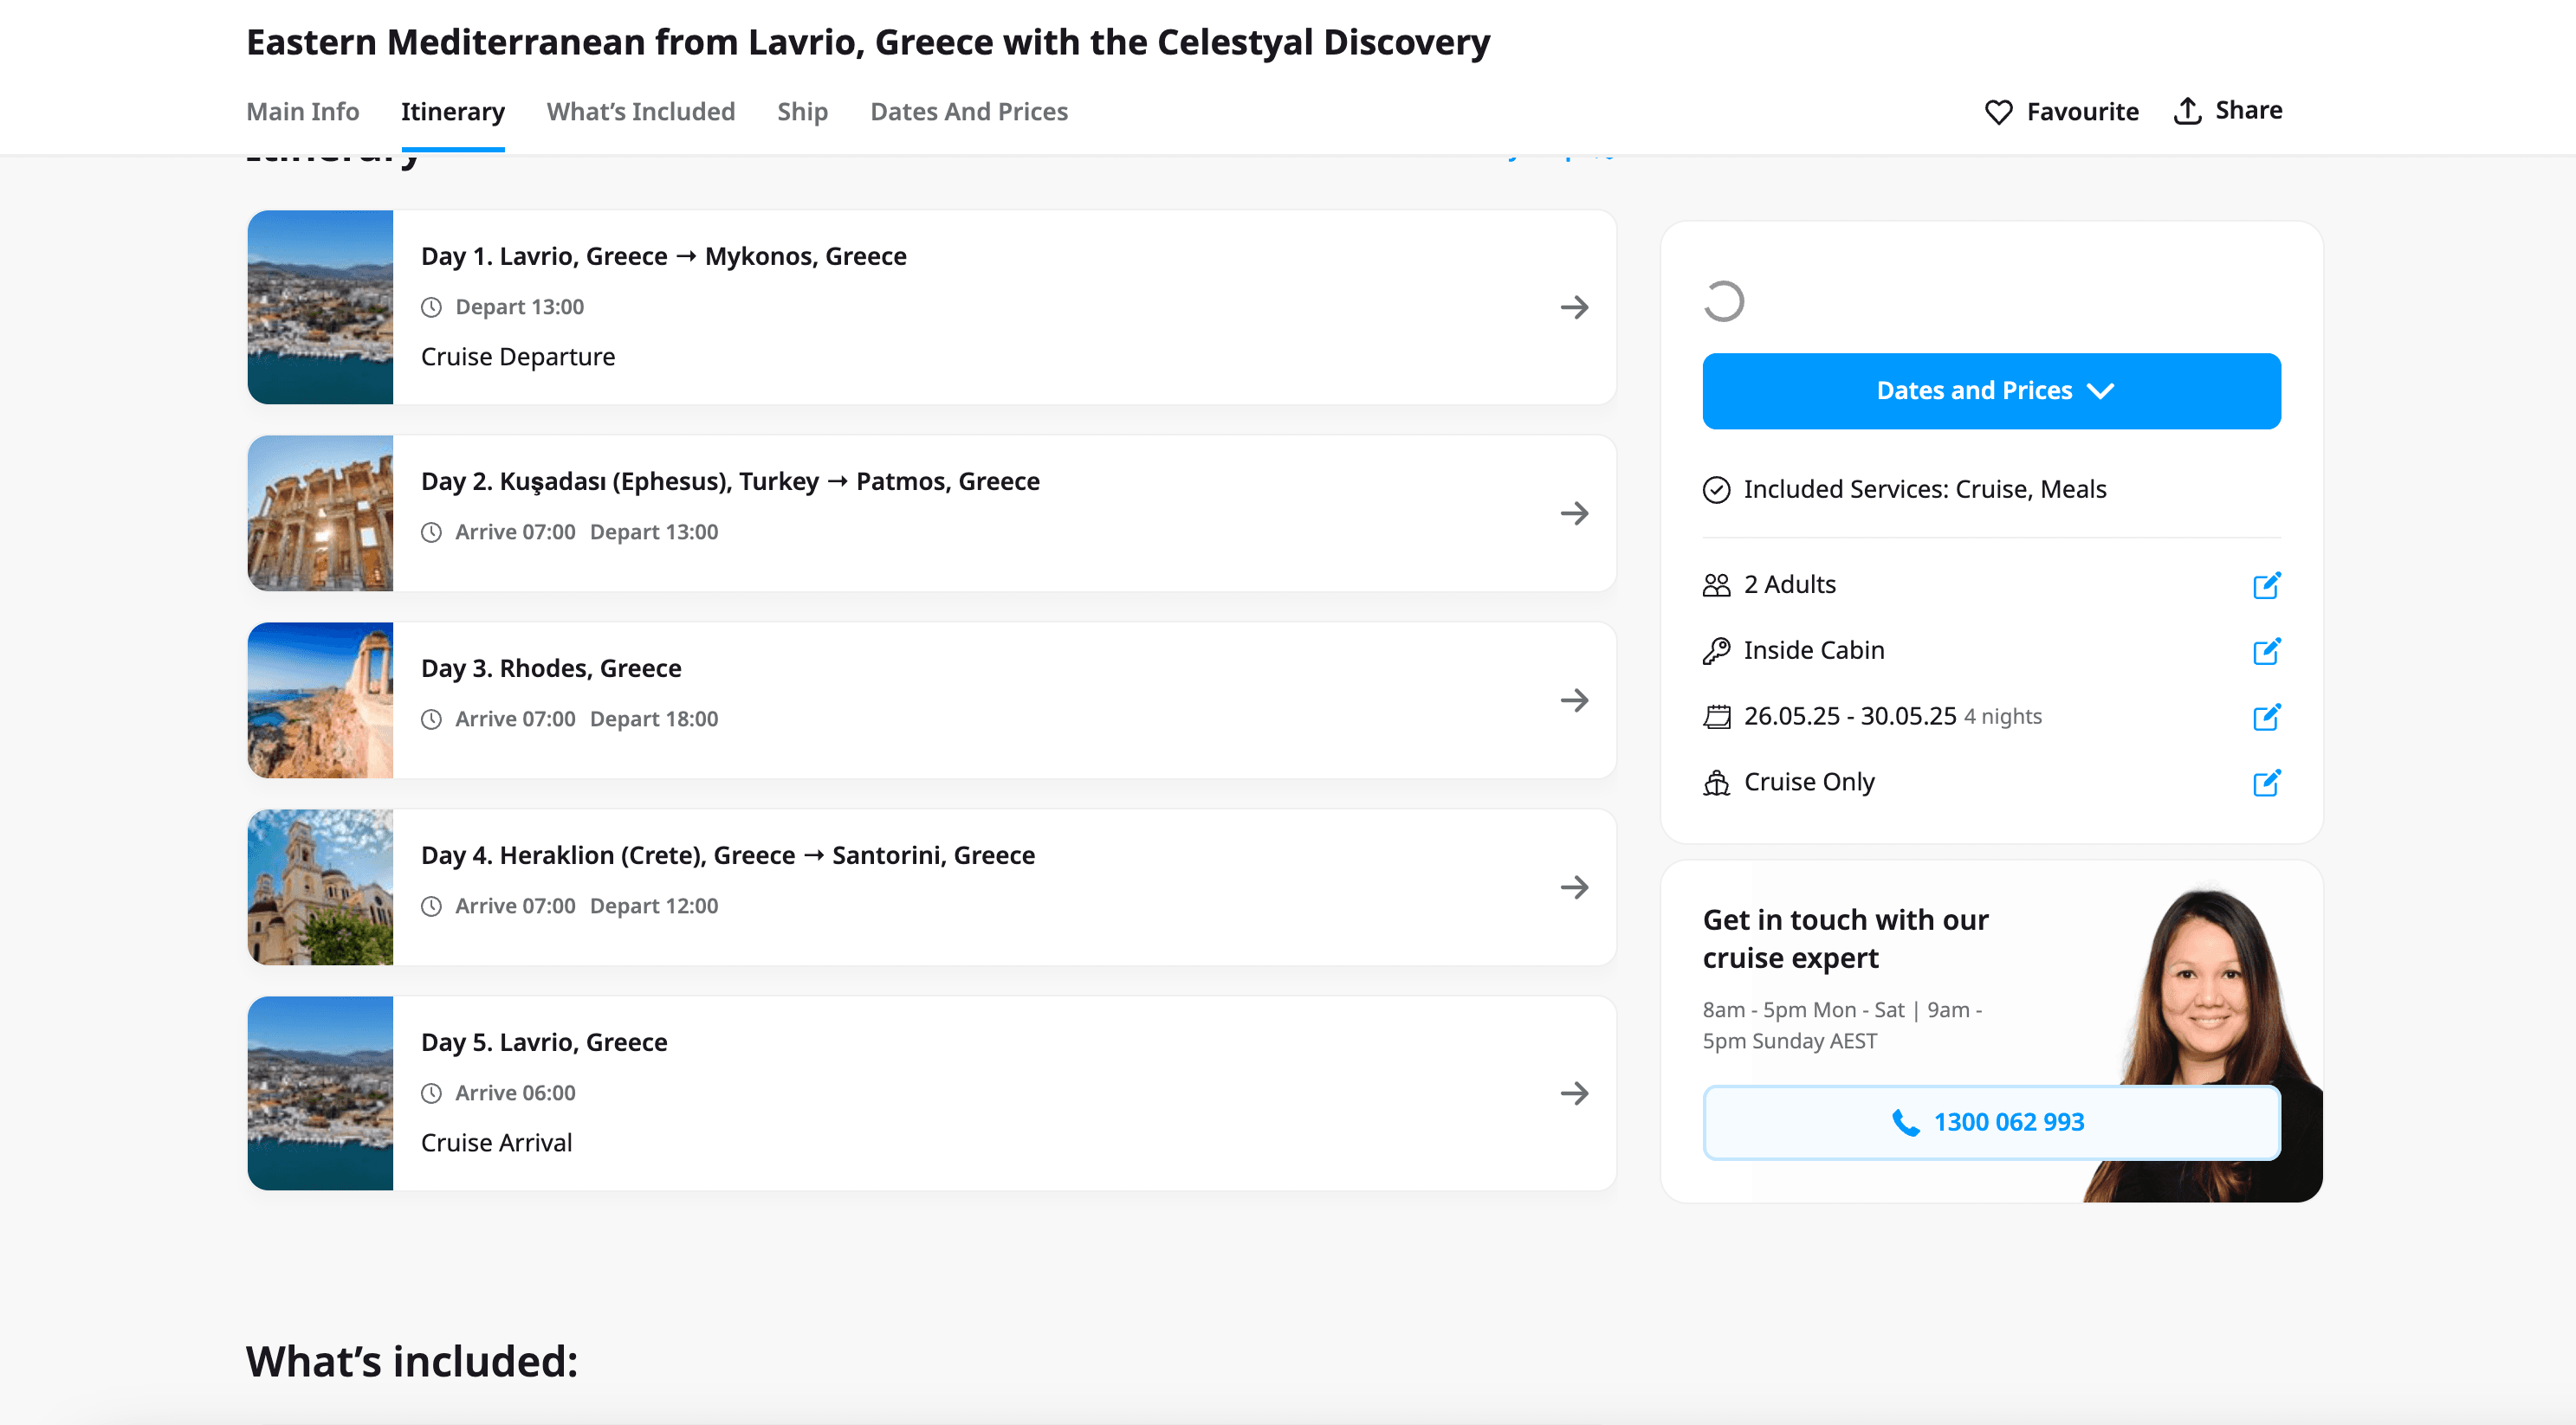Image resolution: width=2576 pixels, height=1425 pixels.
Task: Click the Rhodes, Greece thumbnail image
Action: coord(320,700)
